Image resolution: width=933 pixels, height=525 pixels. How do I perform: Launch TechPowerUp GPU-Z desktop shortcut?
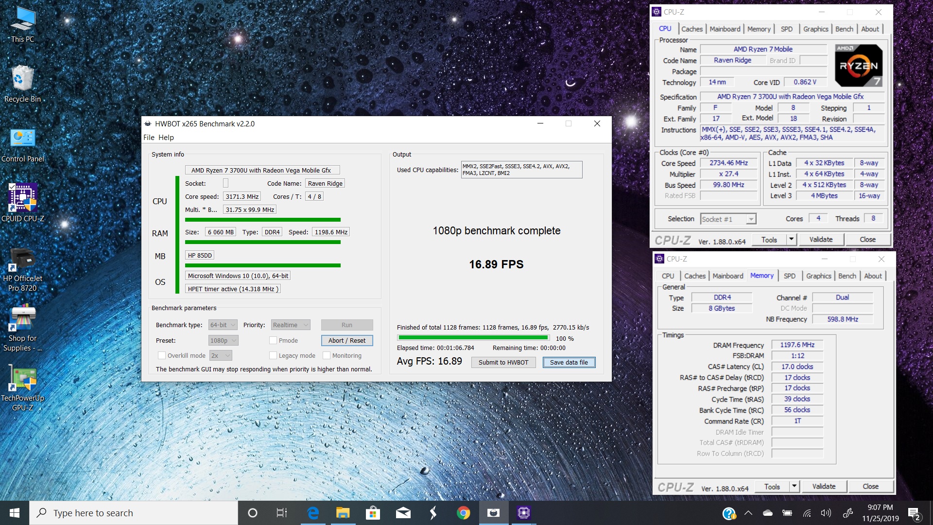click(22, 389)
